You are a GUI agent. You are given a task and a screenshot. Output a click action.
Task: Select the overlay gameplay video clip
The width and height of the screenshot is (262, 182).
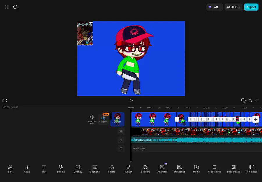click(x=197, y=131)
